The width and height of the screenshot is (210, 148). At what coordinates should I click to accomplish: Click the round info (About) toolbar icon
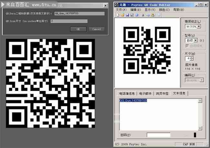tap(159, 15)
